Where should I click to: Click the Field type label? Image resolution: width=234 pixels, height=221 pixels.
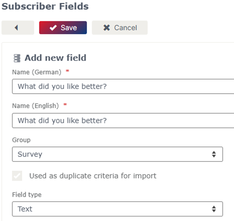click(x=27, y=195)
